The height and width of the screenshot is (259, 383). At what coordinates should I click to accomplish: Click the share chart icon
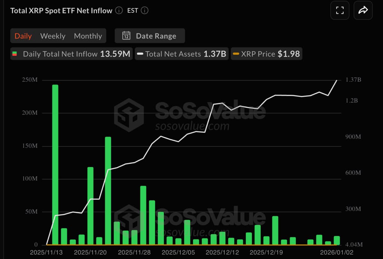tap(363, 10)
